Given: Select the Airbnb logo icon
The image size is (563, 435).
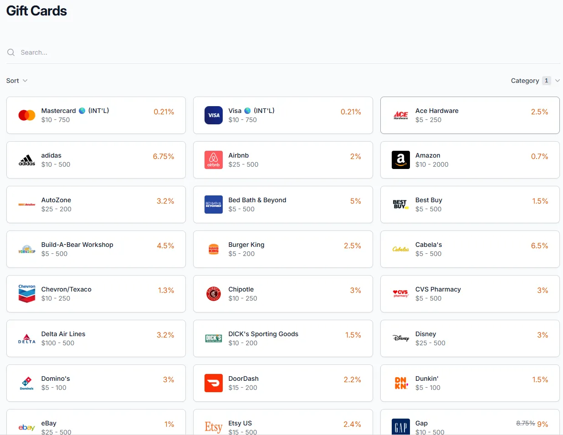Looking at the screenshot, I should coord(214,160).
